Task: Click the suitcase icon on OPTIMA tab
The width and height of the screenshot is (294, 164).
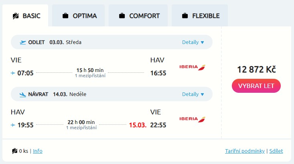Action: pyautogui.click(x=65, y=16)
